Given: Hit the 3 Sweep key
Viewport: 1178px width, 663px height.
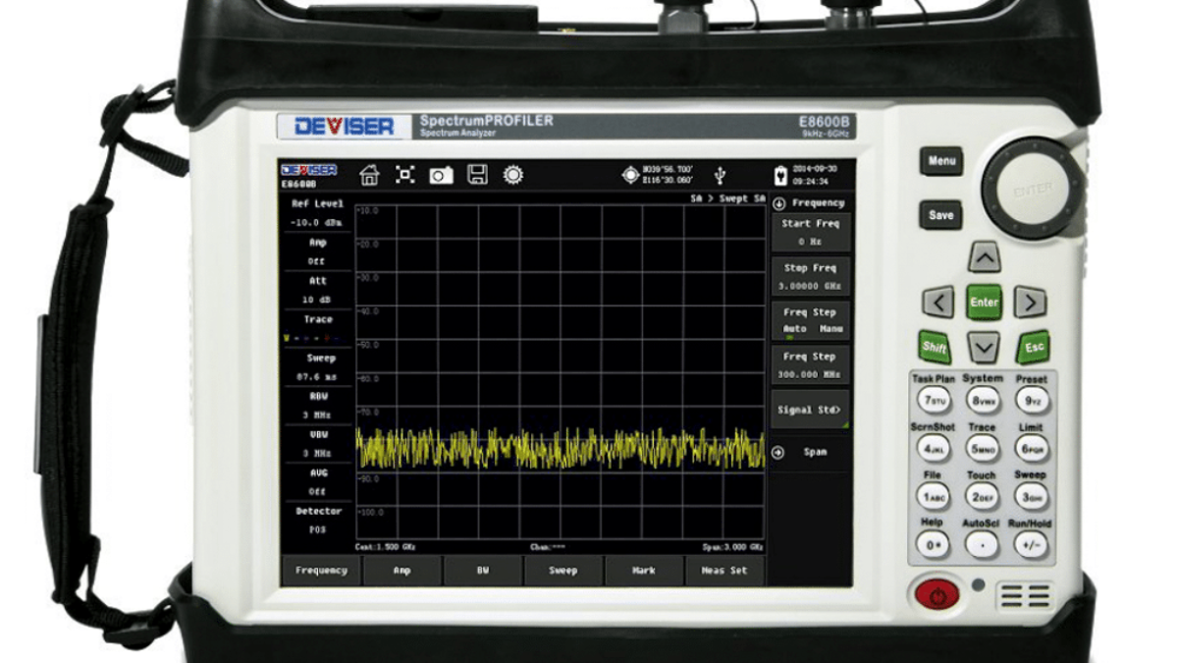Looking at the screenshot, I should tap(1031, 497).
